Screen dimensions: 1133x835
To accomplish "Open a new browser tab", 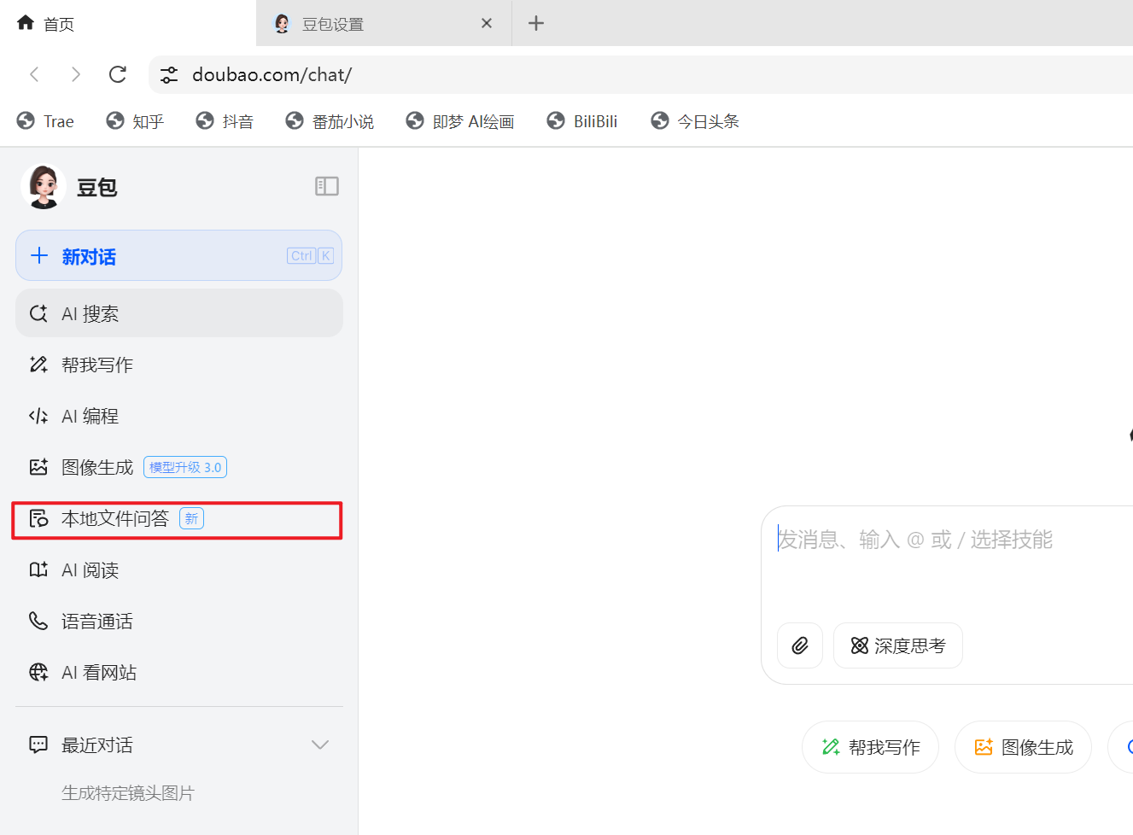I will tap(536, 23).
